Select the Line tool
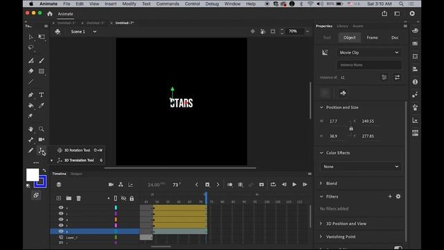This screenshot has width=444, height=250. pos(31,82)
